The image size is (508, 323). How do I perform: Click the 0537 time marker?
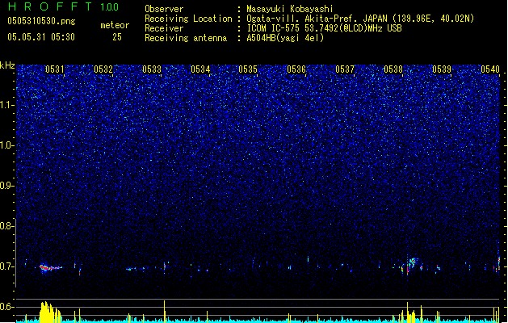pos(345,69)
